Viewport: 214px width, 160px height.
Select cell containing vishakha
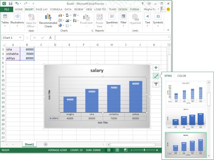(13, 54)
